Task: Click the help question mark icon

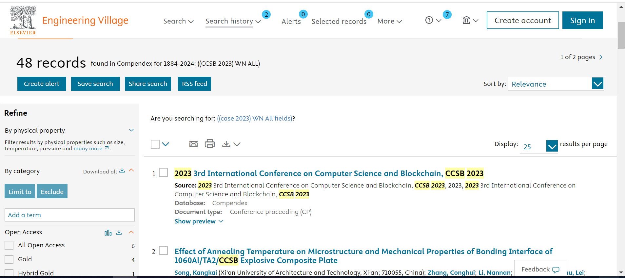Action: tap(429, 20)
